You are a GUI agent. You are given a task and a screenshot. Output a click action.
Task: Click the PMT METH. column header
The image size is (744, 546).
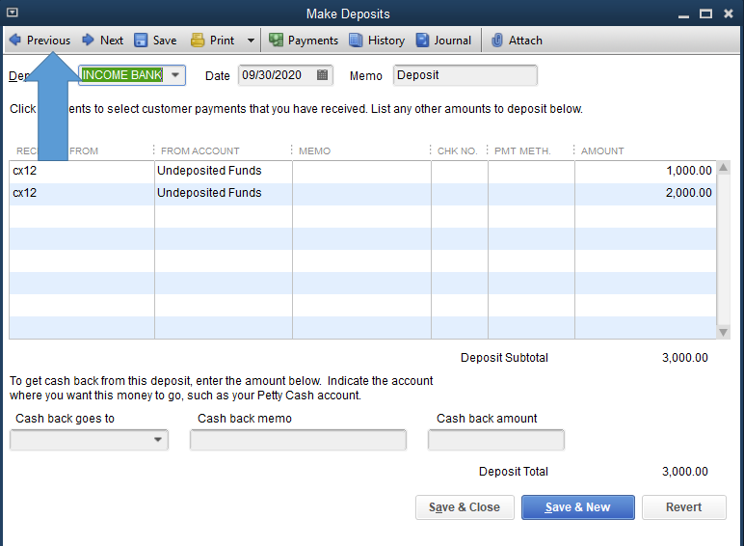coord(522,151)
